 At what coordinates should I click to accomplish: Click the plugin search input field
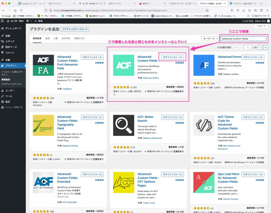point(243,39)
